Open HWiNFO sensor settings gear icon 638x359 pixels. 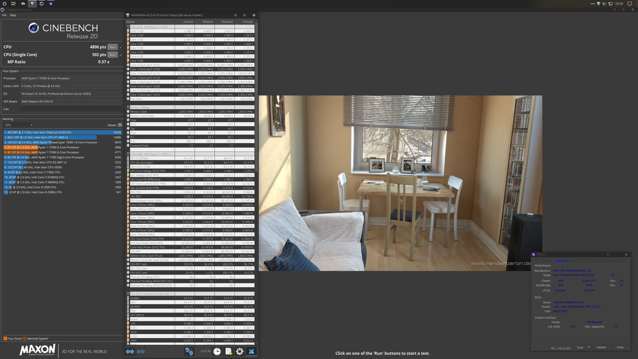point(240,352)
